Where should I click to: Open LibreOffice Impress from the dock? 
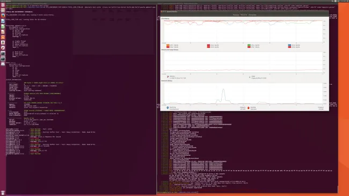3,32
